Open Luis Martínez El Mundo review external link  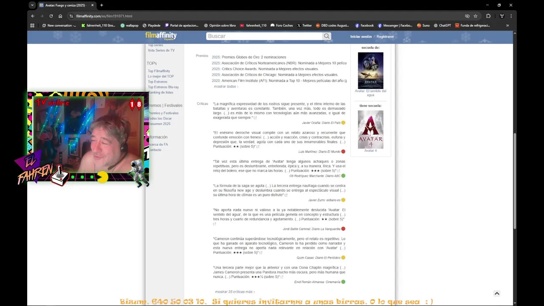tap(258, 147)
